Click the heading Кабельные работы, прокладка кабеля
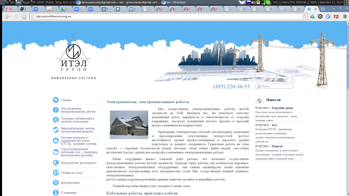 click(x=142, y=193)
